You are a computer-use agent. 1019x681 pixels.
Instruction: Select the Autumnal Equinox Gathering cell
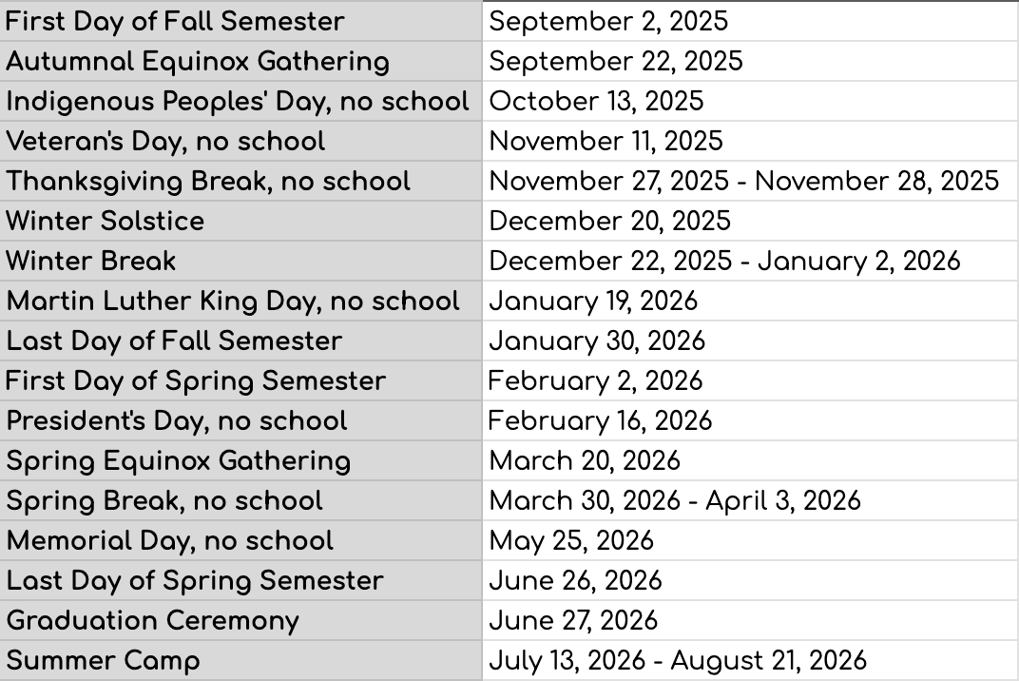(240, 61)
